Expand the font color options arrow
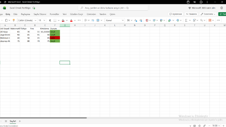This screenshot has height=127, width=226. point(75,20)
